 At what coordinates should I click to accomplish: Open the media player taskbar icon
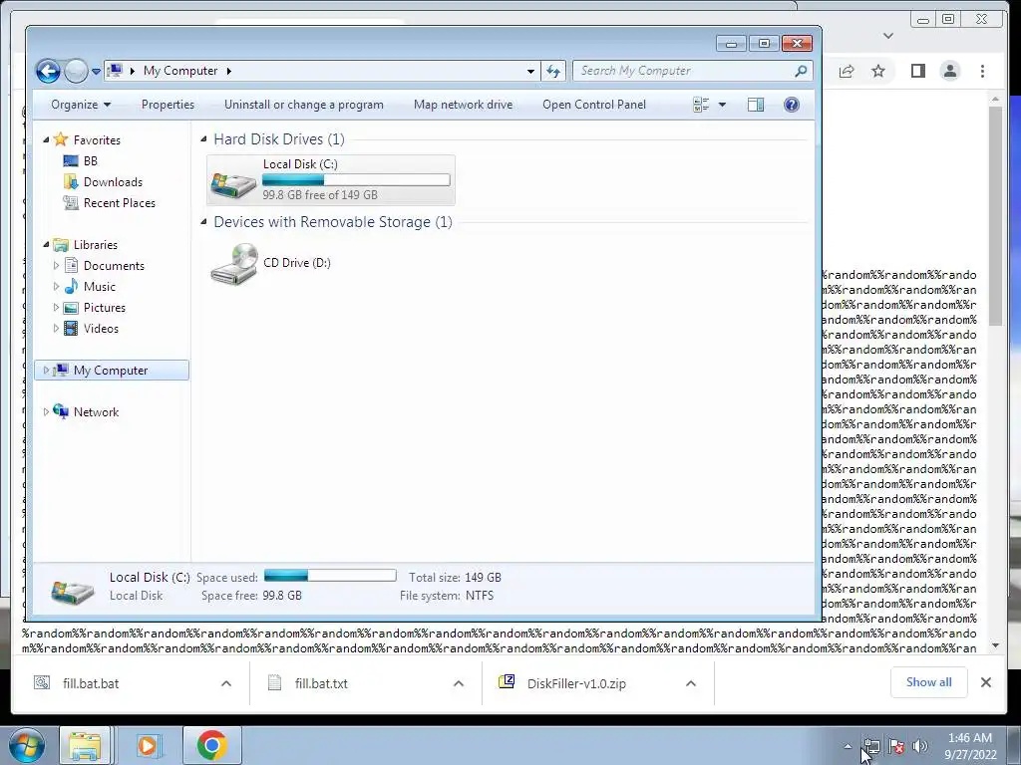point(148,745)
